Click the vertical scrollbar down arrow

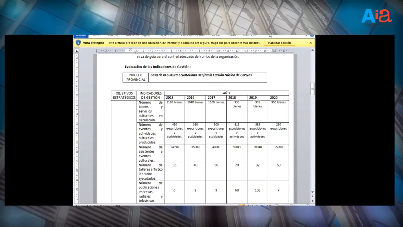click(312, 192)
